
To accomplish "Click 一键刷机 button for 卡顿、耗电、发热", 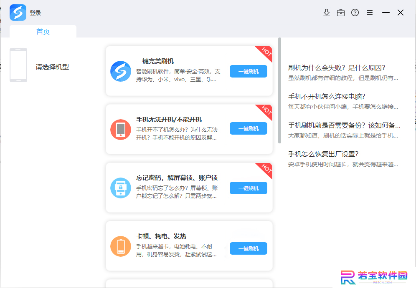I will (249, 248).
